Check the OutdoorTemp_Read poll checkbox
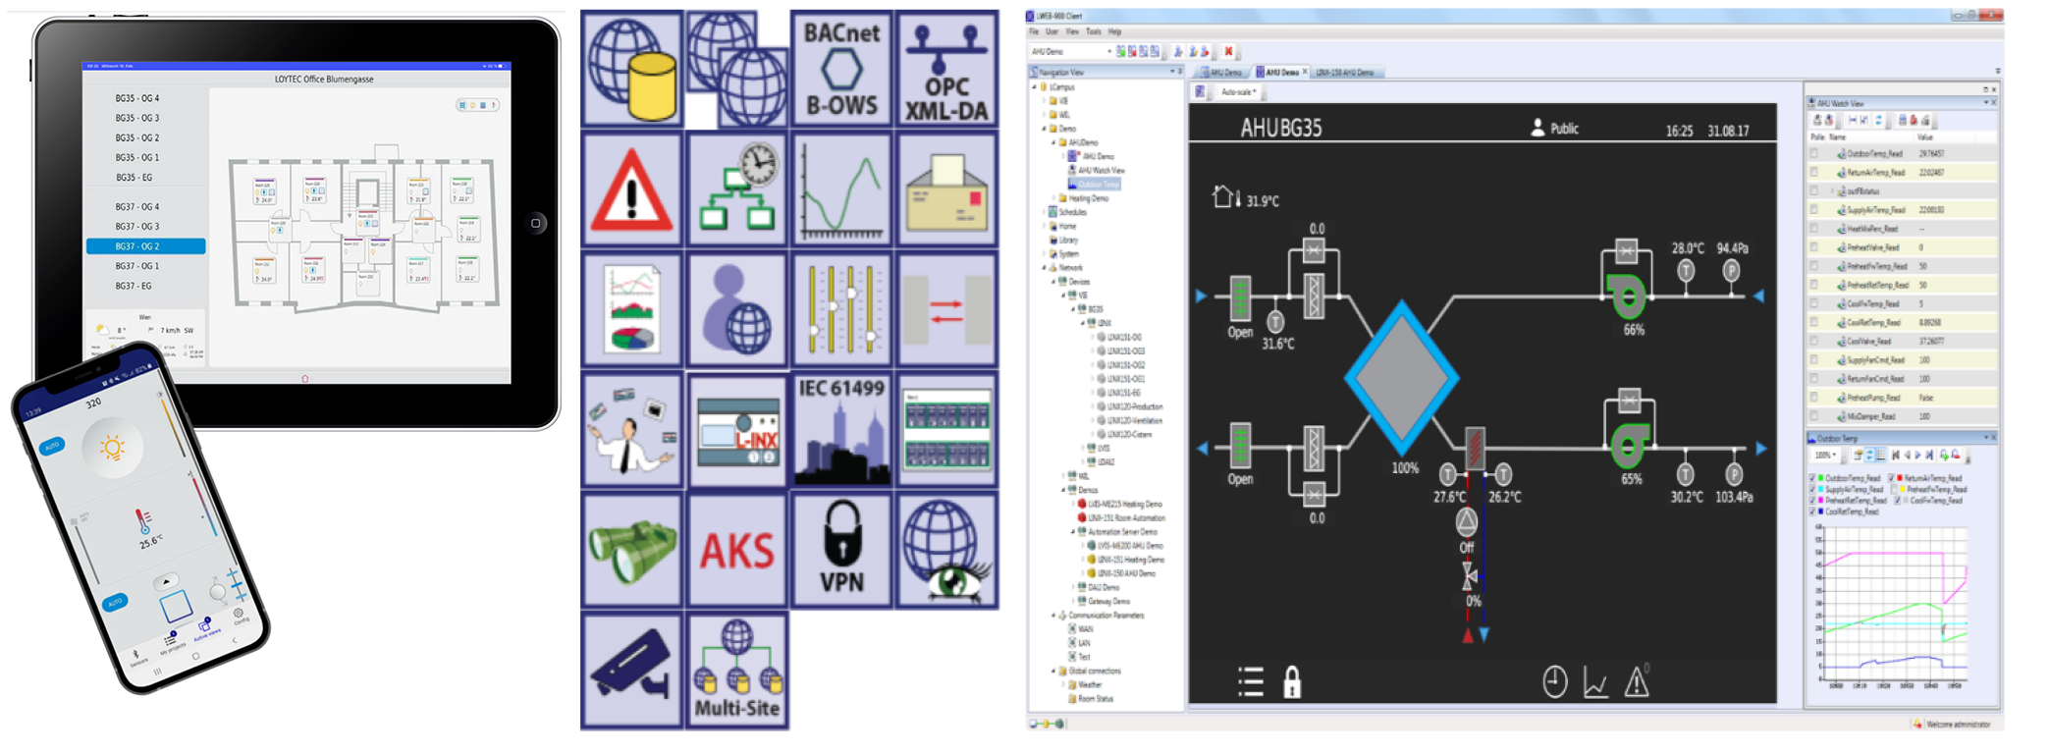 click(1814, 154)
